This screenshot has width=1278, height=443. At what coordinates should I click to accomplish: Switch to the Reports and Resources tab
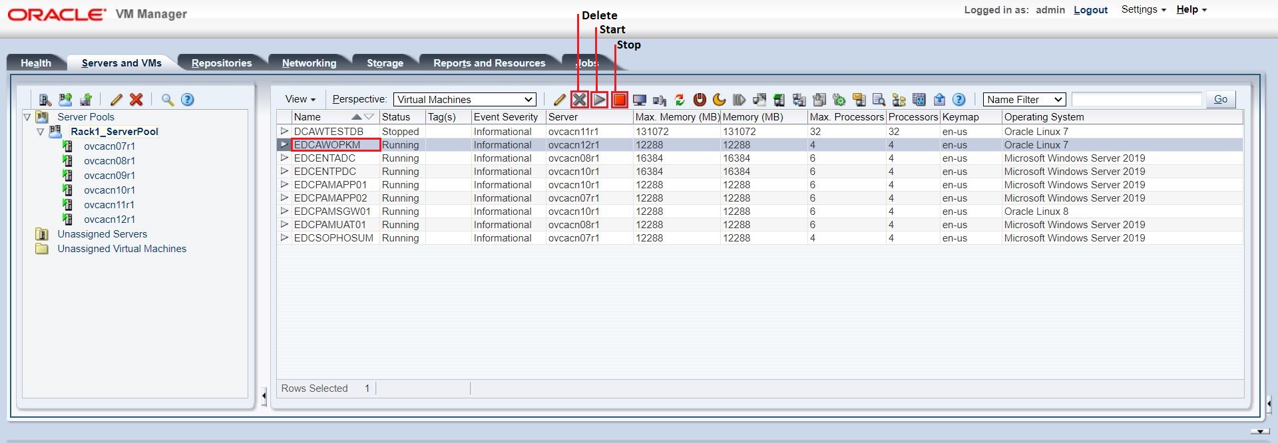pyautogui.click(x=489, y=63)
